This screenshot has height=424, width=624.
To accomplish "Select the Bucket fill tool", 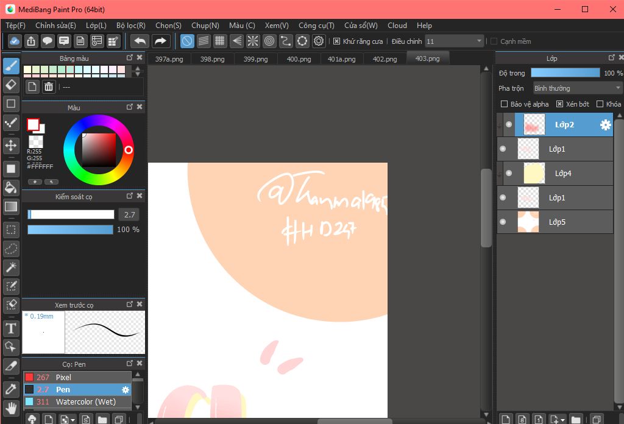I will 11,186.
